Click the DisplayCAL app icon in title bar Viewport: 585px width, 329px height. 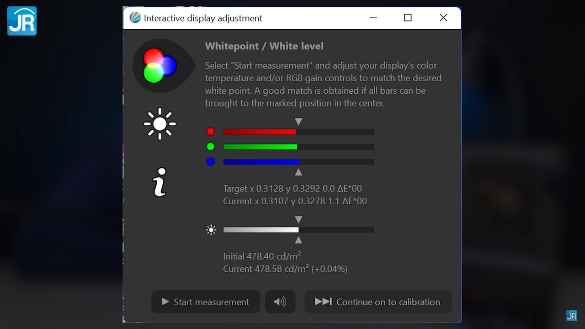pyautogui.click(x=135, y=18)
